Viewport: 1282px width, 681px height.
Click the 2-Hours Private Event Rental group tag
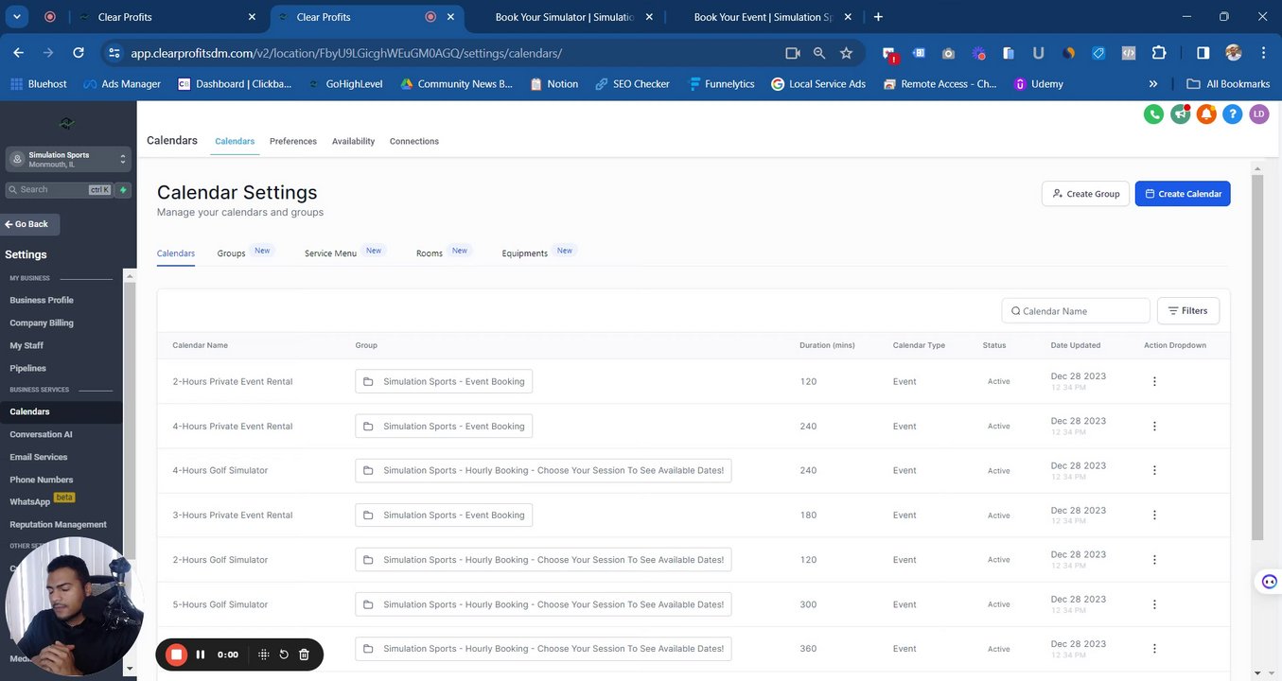[x=444, y=381]
